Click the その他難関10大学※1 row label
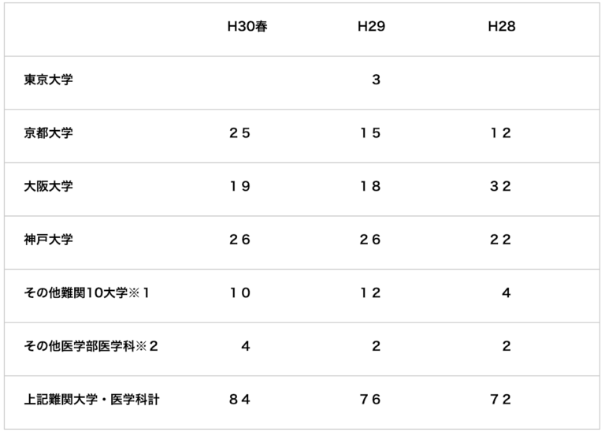The height and width of the screenshot is (432, 605). click(87, 292)
